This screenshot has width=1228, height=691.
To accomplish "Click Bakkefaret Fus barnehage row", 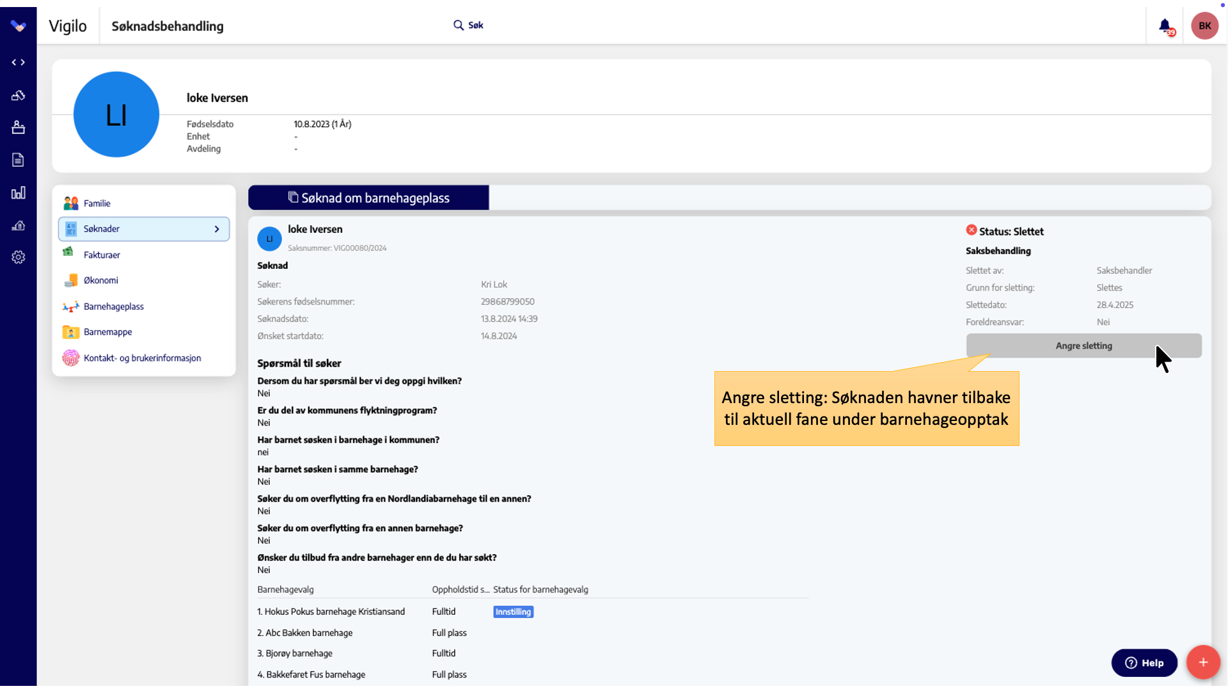I will tap(532, 674).
